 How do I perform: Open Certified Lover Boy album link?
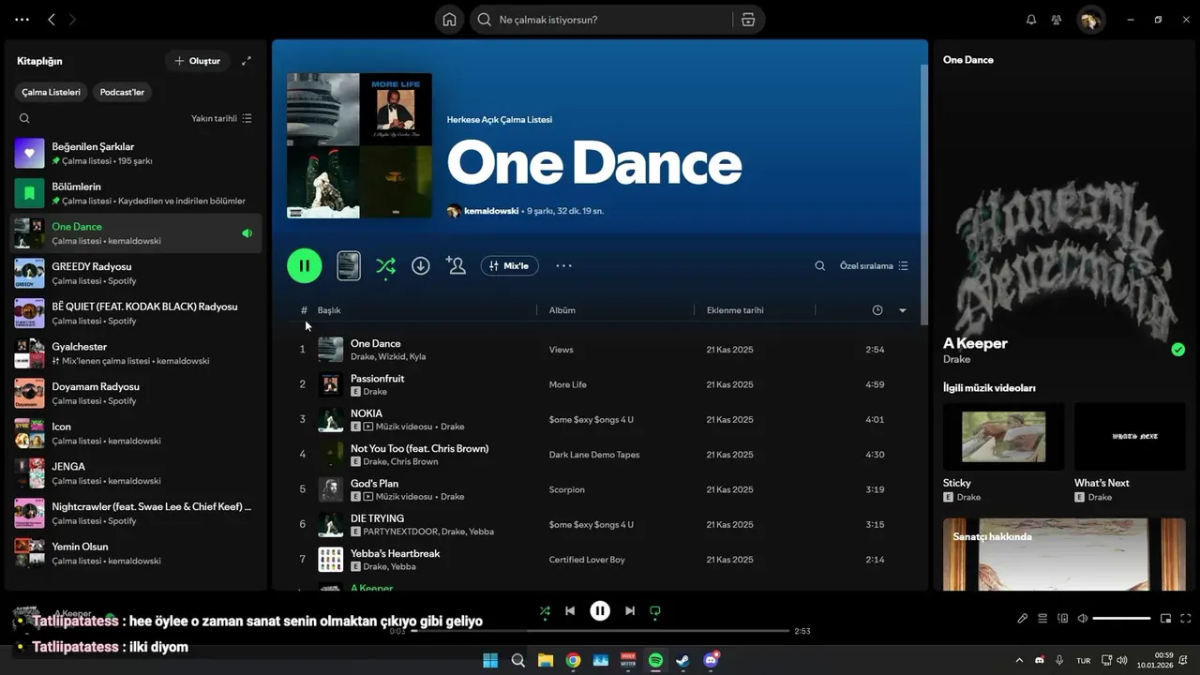tap(587, 560)
